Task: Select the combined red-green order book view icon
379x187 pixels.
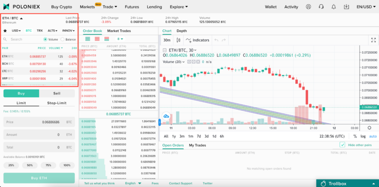Action: coord(107,39)
